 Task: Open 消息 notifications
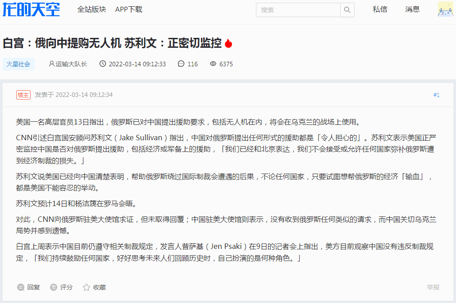[412, 9]
